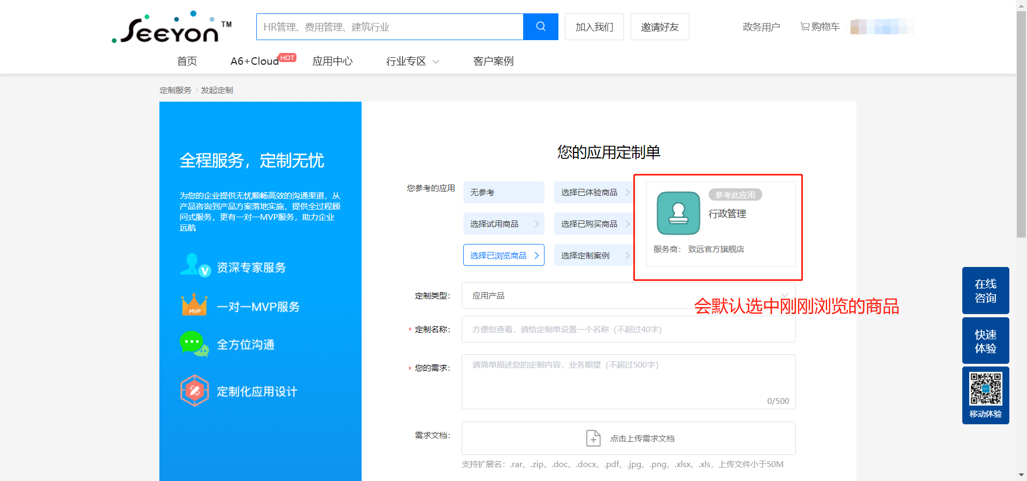
Task: Open the 政务用户 link
Action: coord(761,27)
